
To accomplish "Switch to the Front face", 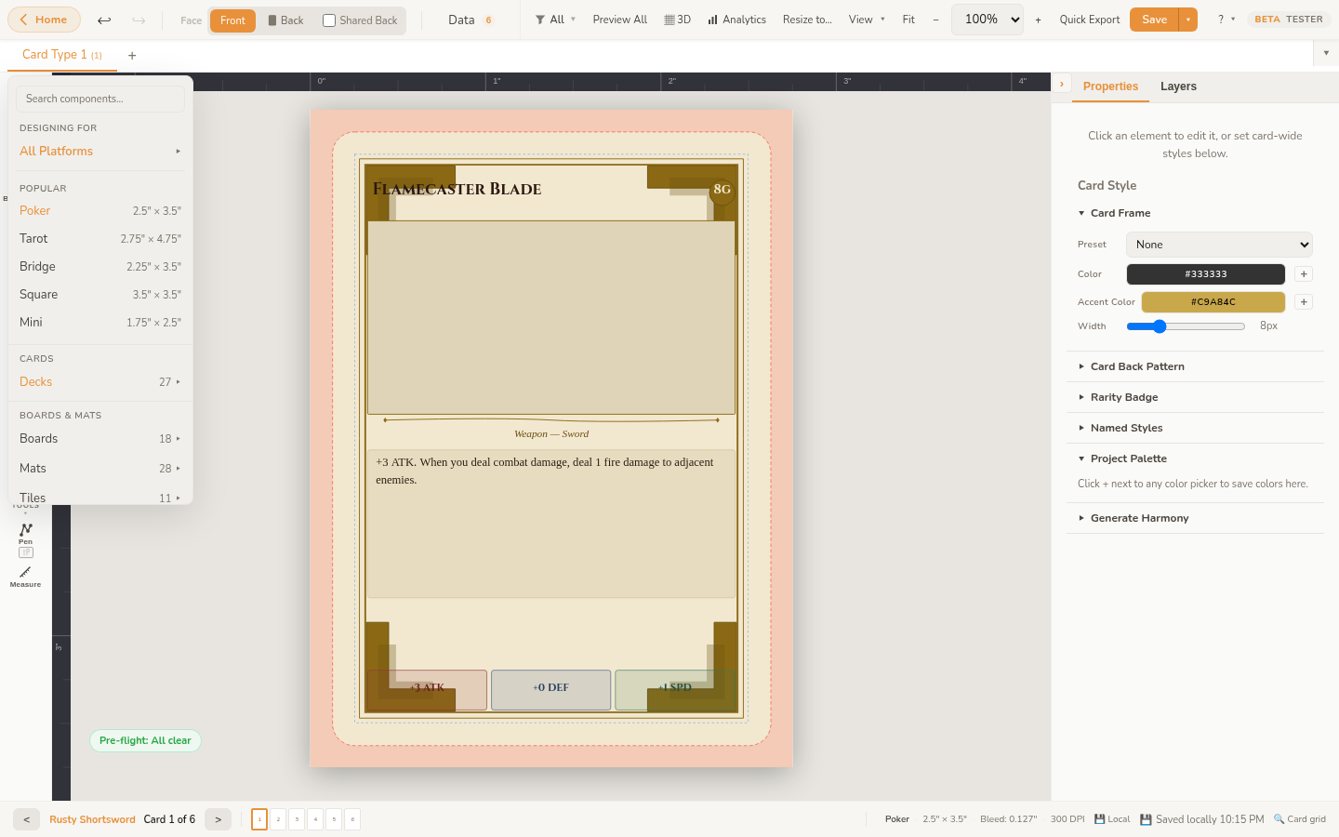I will pyautogui.click(x=232, y=20).
